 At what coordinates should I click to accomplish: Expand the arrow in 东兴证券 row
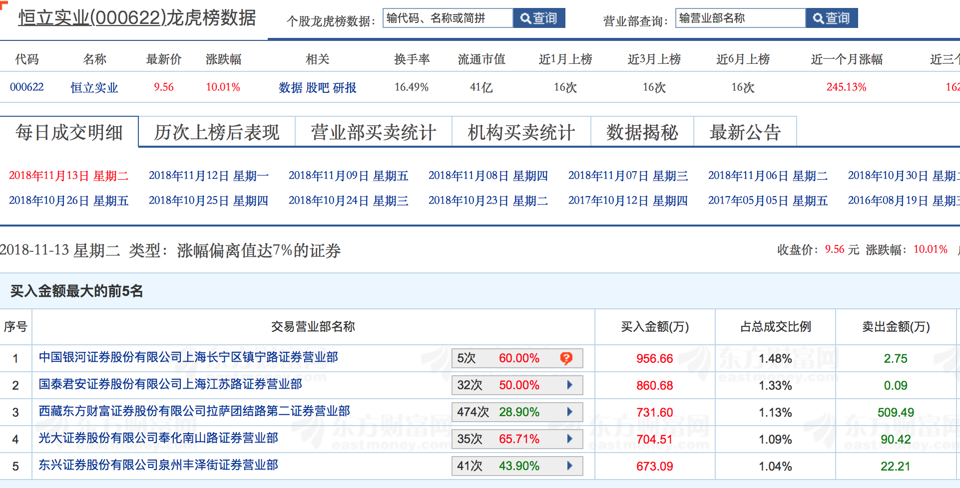tap(569, 466)
